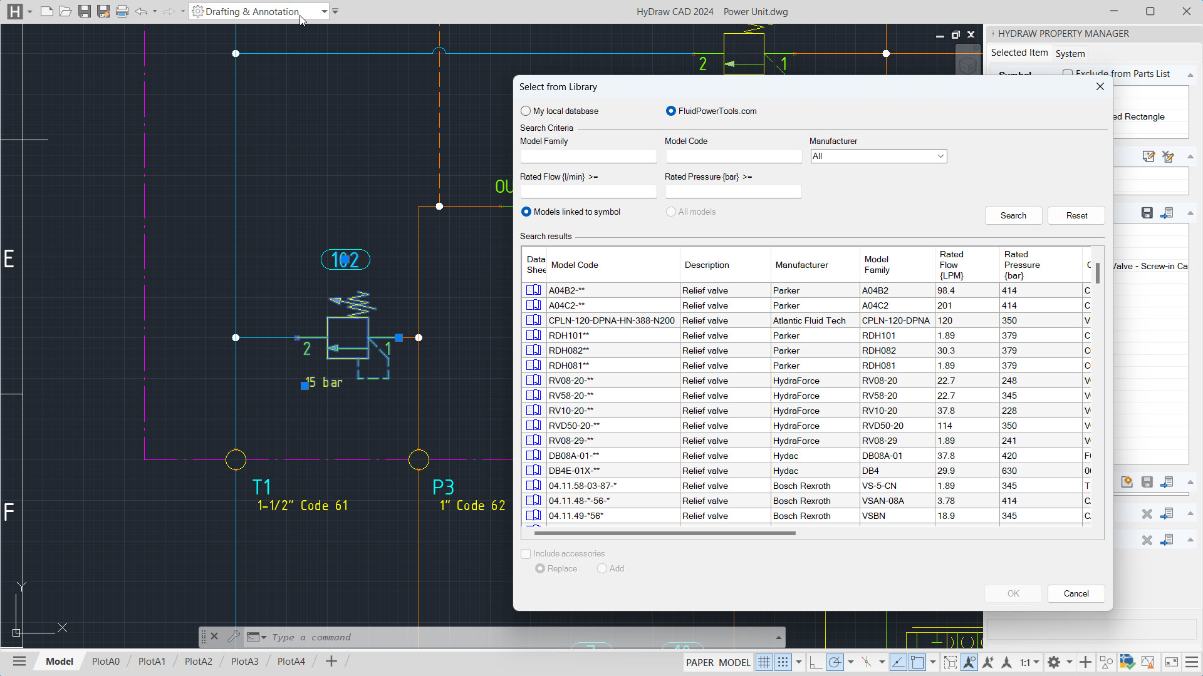Click the Reset button
Image resolution: width=1203 pixels, height=676 pixels.
[1076, 215]
